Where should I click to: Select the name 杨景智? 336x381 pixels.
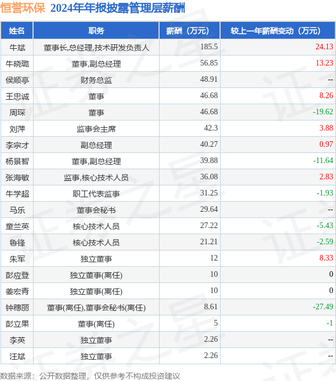coord(17,161)
